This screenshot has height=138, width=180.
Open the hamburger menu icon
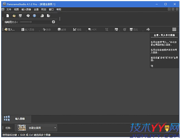point(174,29)
